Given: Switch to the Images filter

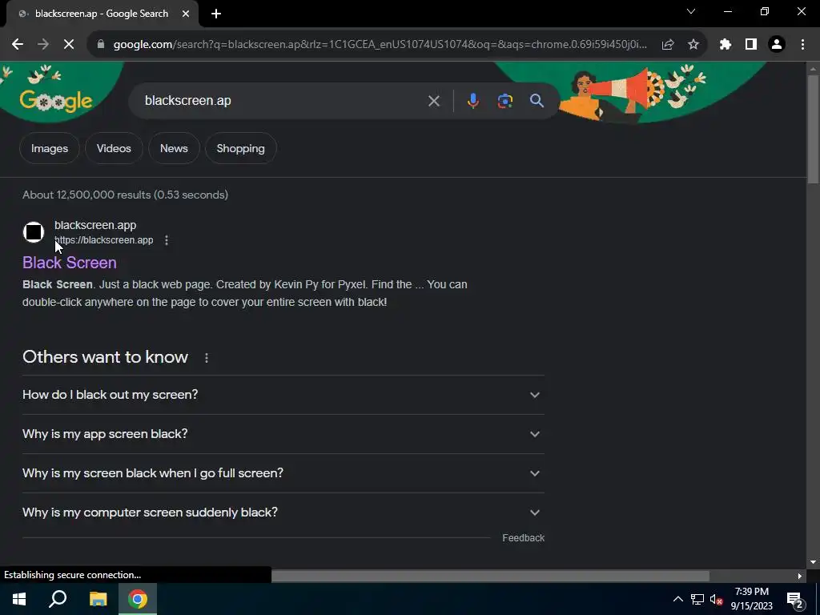Looking at the screenshot, I should 50,148.
